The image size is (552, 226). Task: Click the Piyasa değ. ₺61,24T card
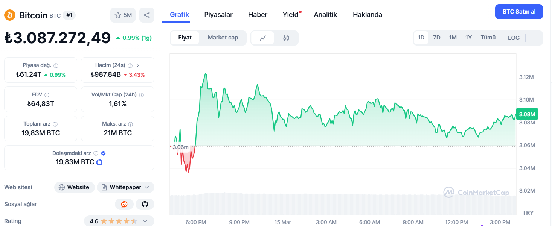click(41, 70)
